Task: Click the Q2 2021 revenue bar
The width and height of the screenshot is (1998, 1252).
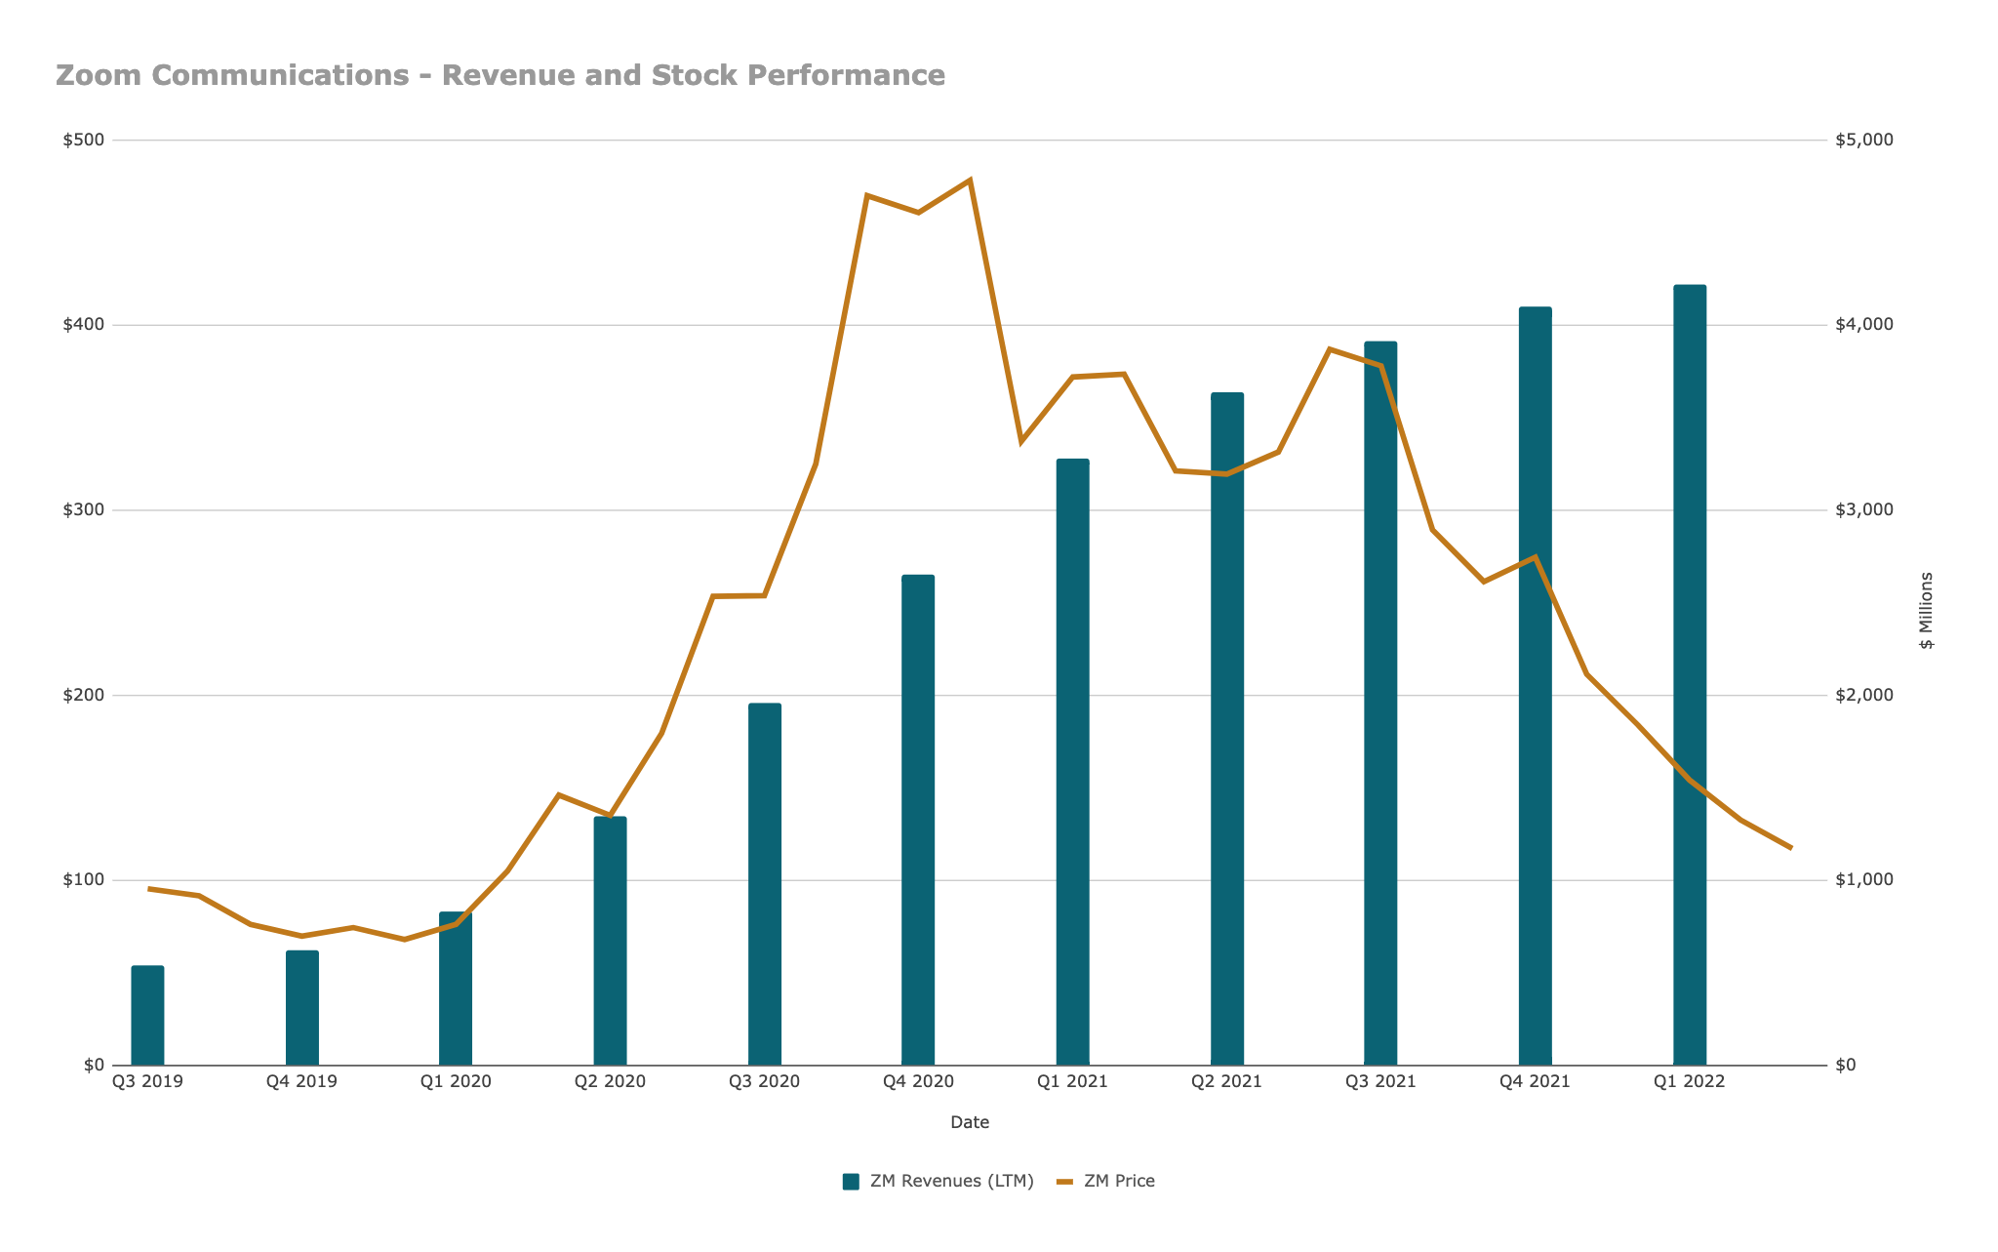Action: tap(1227, 729)
